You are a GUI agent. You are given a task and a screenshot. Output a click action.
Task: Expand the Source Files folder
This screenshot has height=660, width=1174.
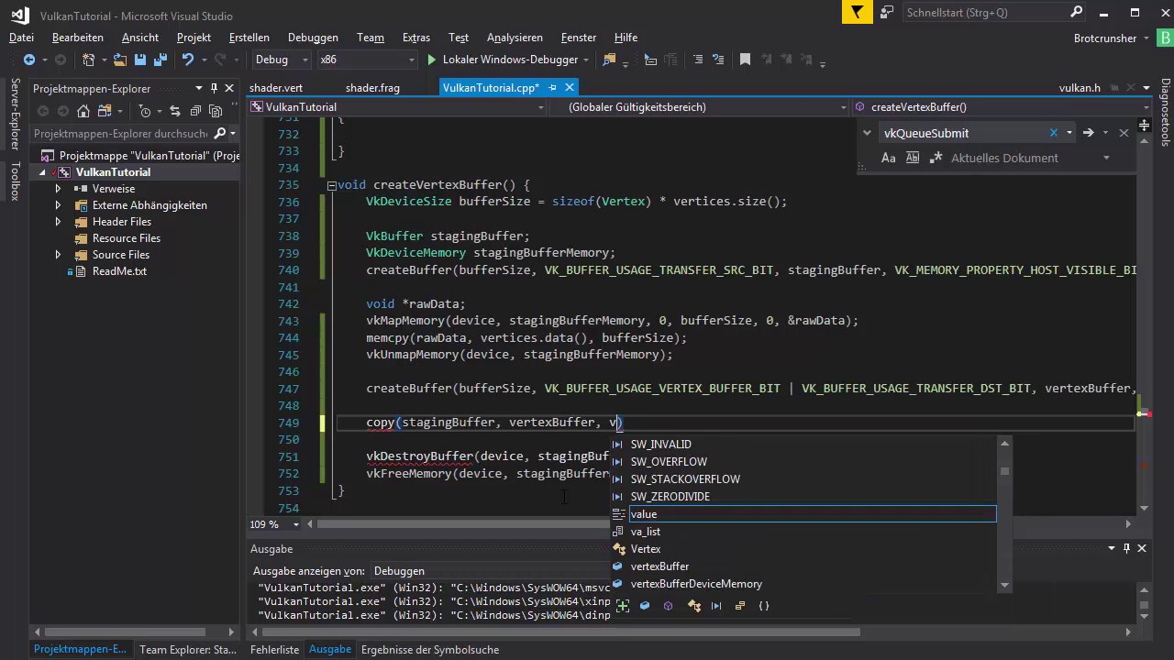[58, 255]
